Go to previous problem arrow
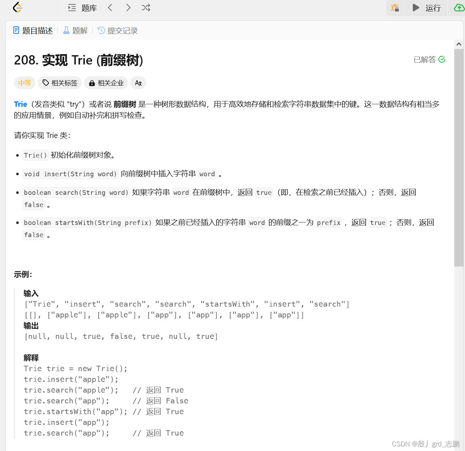The image size is (465, 451). coord(110,8)
